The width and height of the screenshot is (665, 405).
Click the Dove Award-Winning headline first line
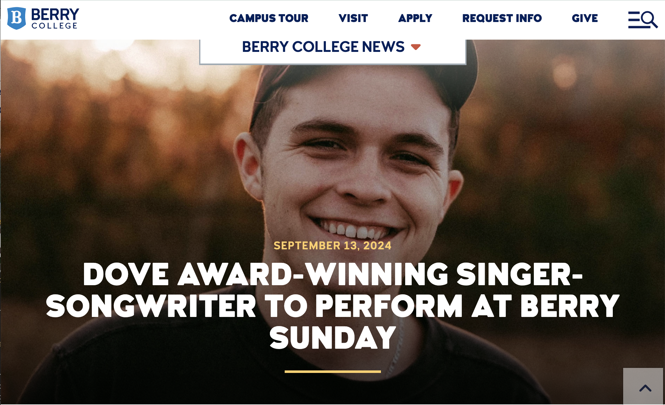(x=332, y=275)
